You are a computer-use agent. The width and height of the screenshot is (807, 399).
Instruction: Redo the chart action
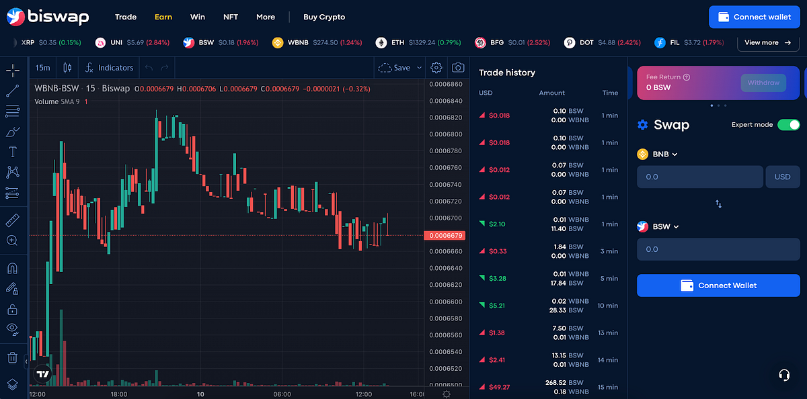pos(165,68)
